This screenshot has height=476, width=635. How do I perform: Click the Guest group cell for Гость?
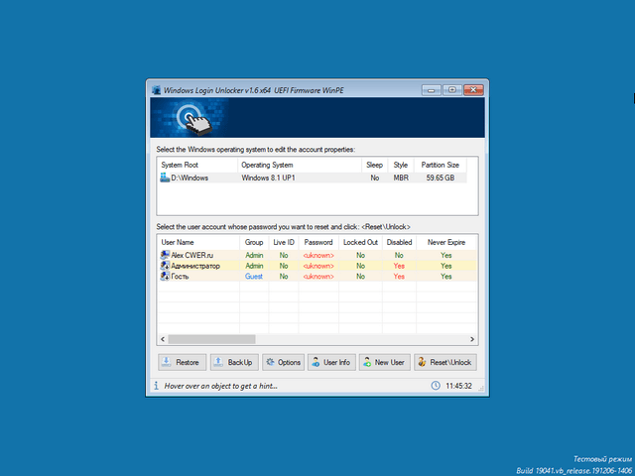click(254, 277)
